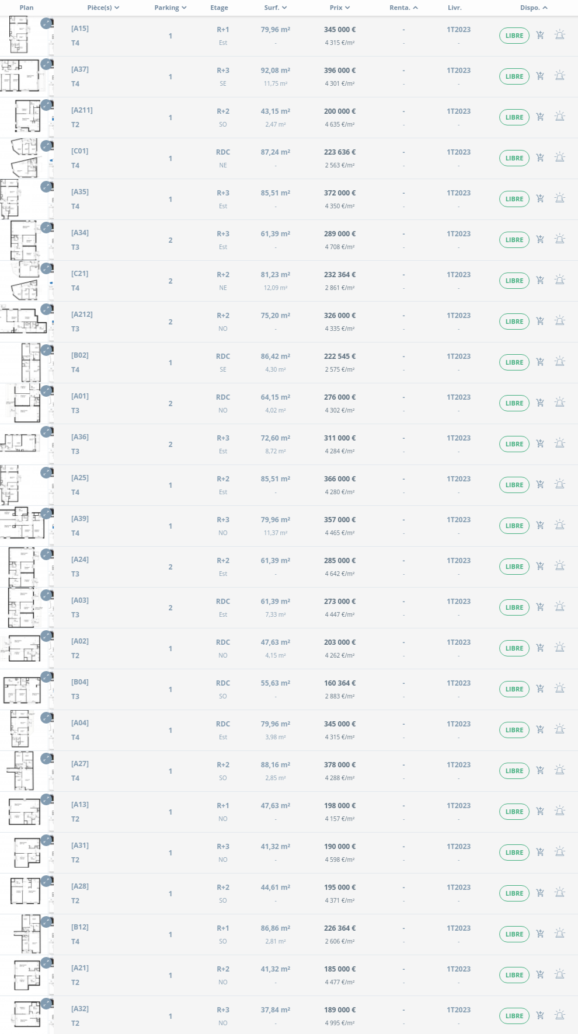Screen dimensions: 578x1034
Task: Click the cart icon for lot A32
Action: [x=540, y=1016]
